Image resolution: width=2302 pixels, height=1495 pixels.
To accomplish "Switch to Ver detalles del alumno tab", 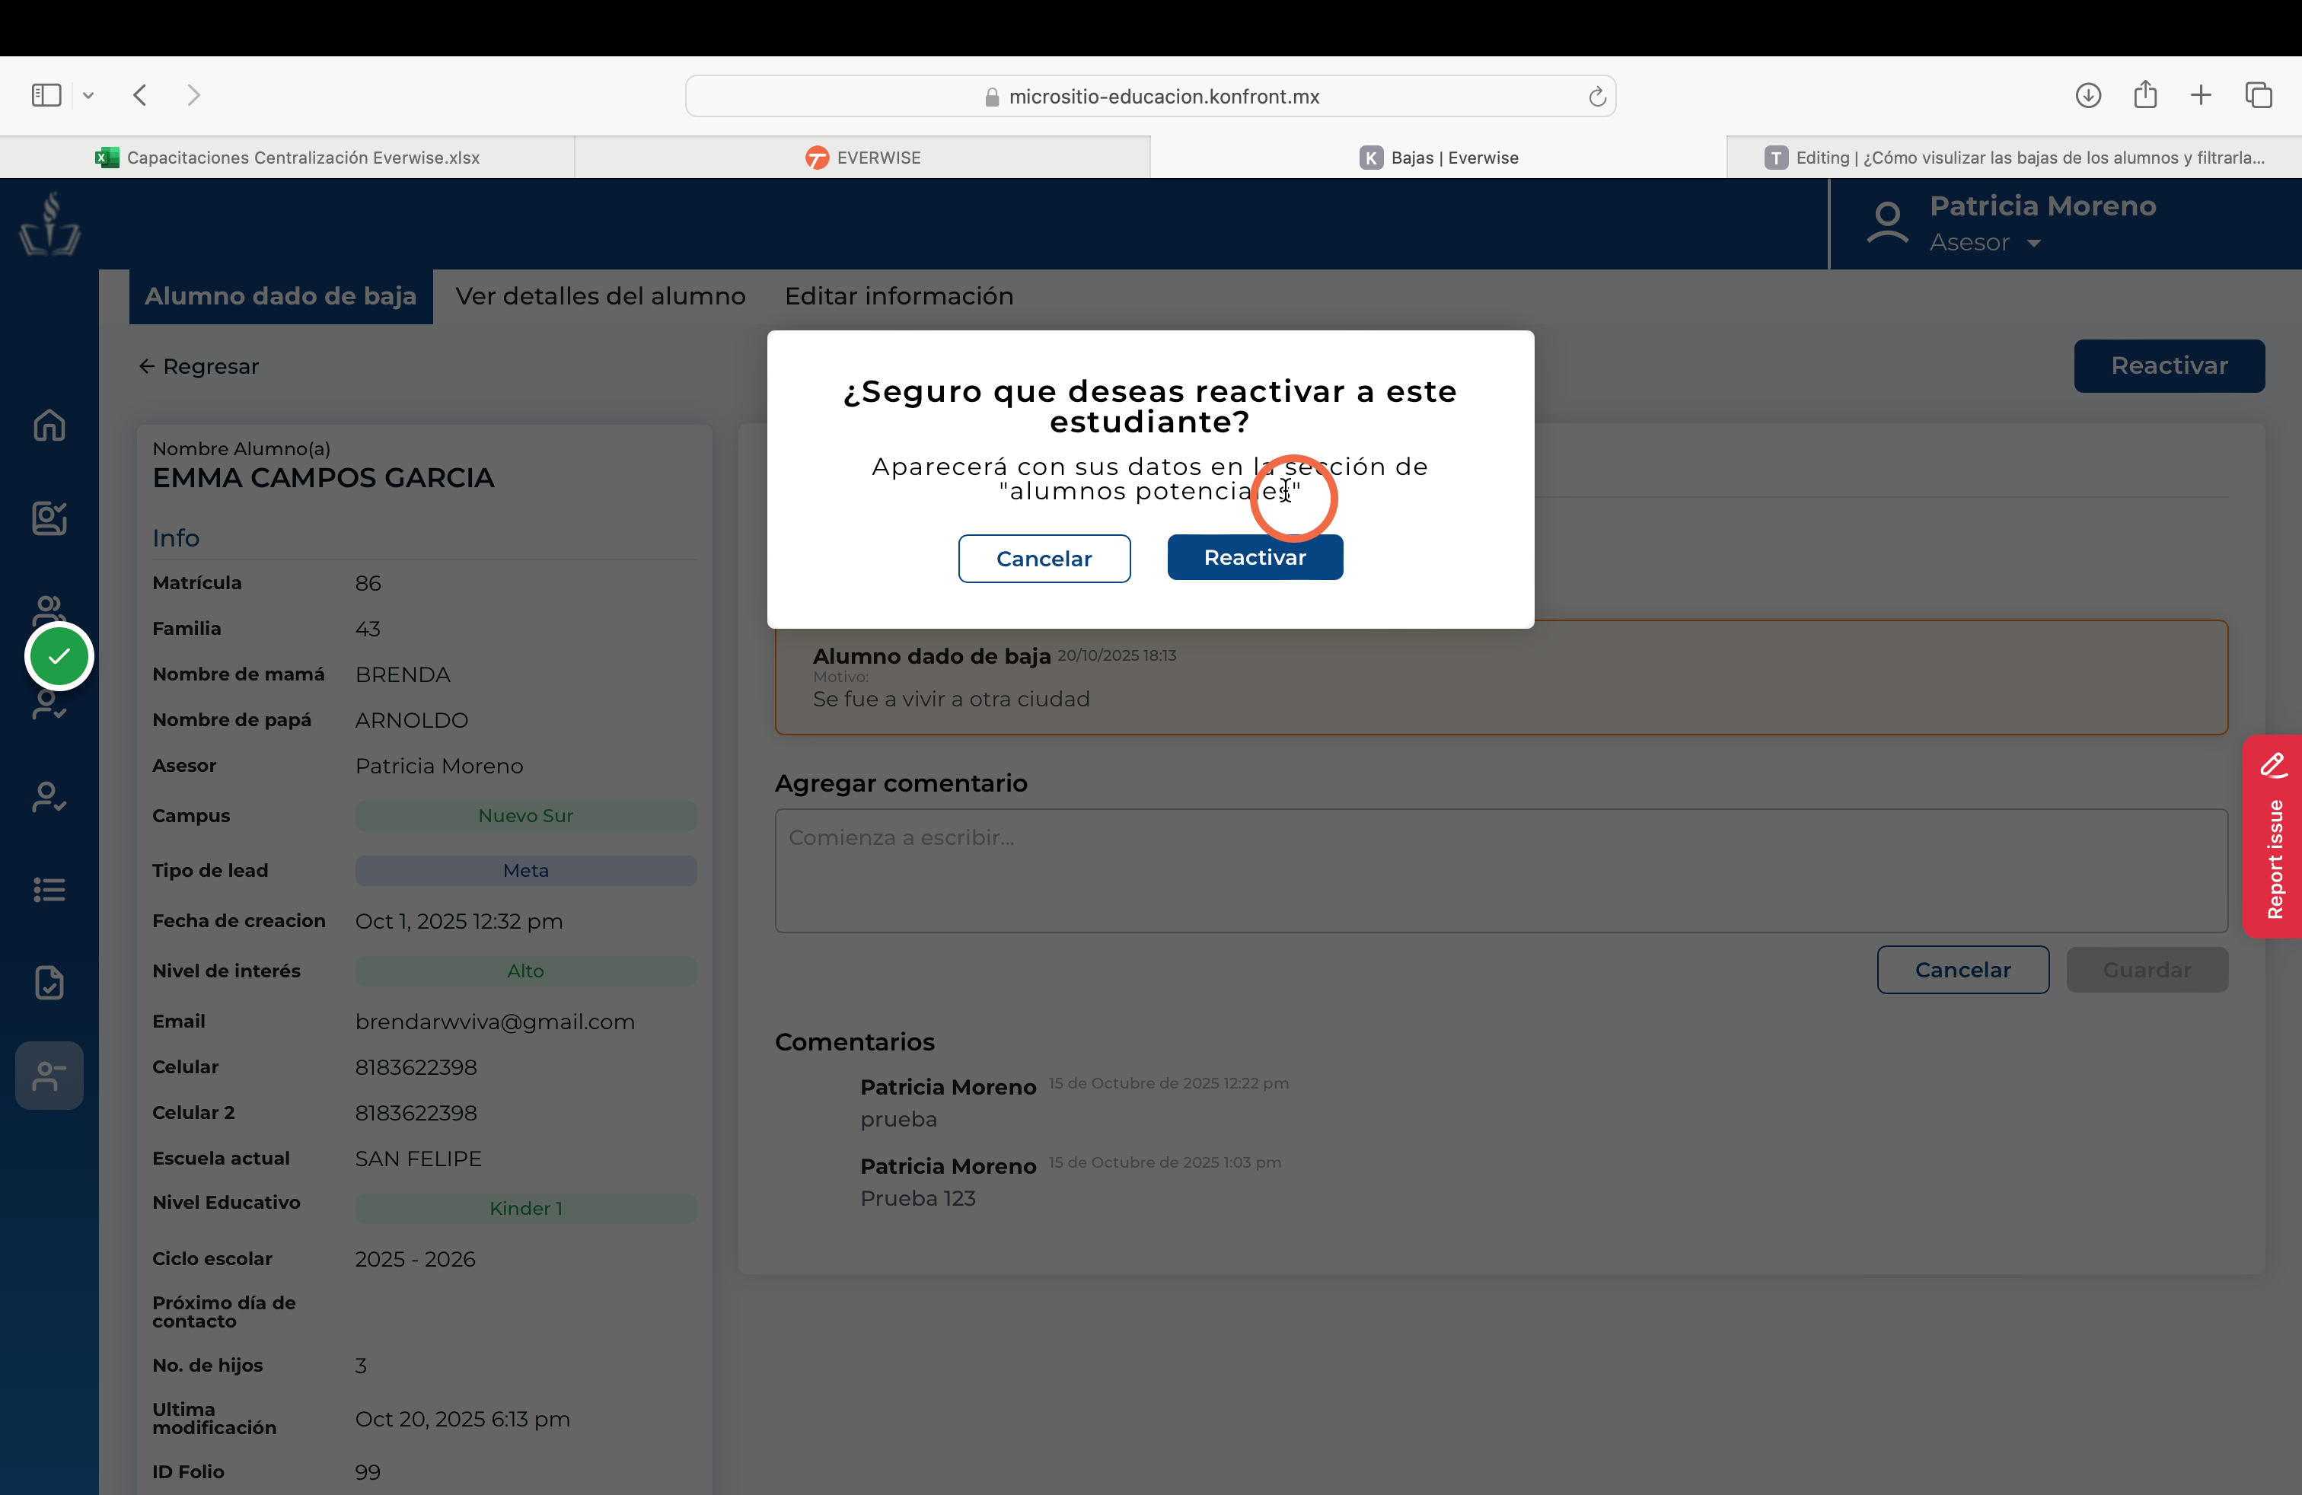I will [x=601, y=296].
